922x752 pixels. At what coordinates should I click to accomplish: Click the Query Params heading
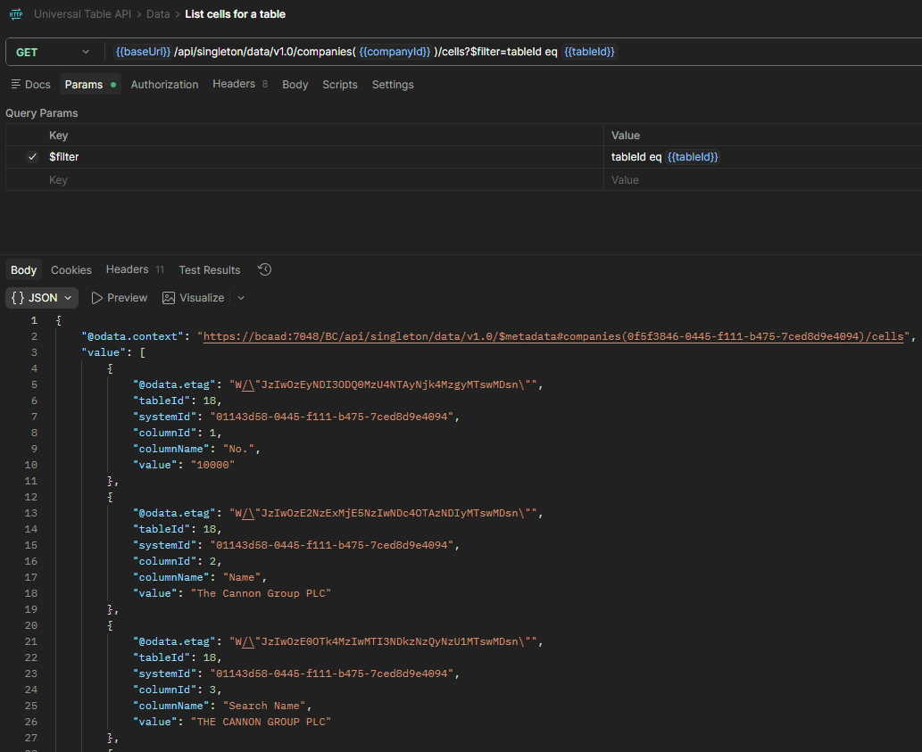(x=42, y=112)
